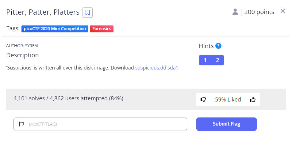Image resolution: width=292 pixels, height=142 pixels.
Task: Dislike the challenge with the thumbs-down icon
Action: click(x=203, y=100)
